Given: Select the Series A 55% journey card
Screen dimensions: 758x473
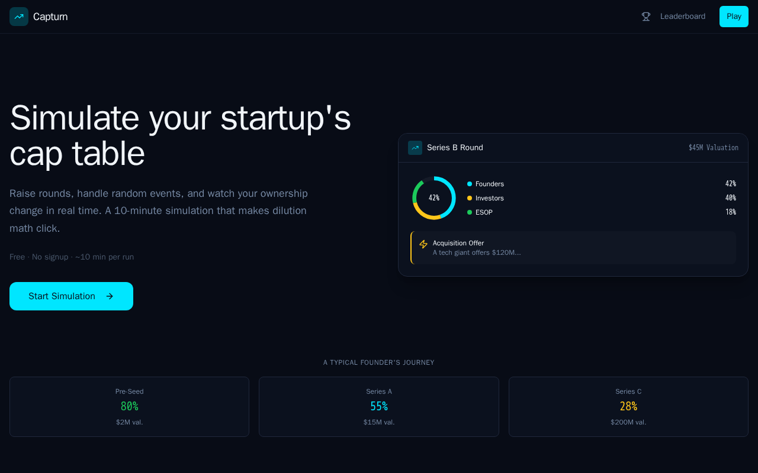Looking at the screenshot, I should [x=379, y=407].
